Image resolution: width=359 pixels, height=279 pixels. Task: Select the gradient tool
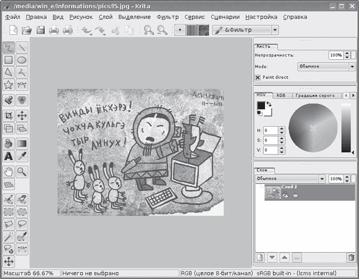[22, 143]
